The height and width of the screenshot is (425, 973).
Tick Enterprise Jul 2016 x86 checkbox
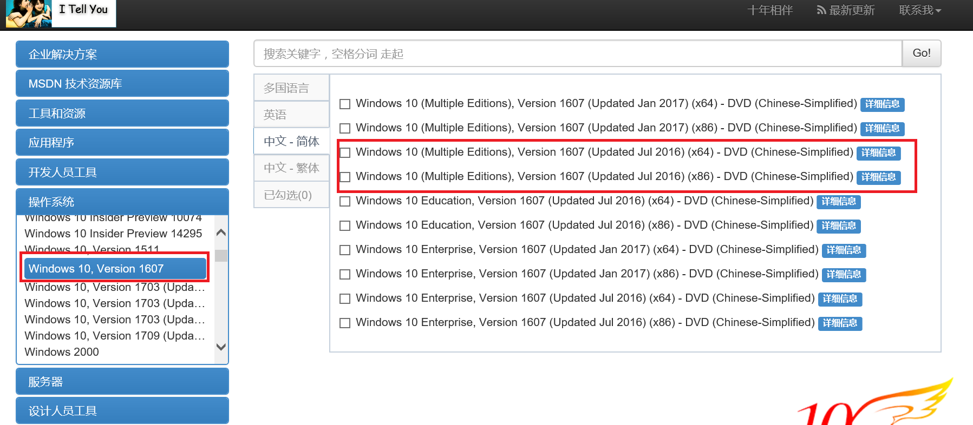pyautogui.click(x=345, y=323)
